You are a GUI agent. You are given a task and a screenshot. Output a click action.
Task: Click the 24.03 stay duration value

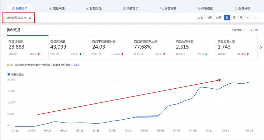point(99,47)
